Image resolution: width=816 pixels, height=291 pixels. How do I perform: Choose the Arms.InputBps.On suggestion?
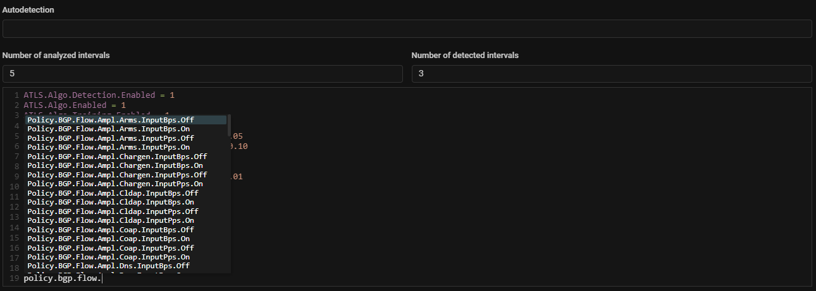[109, 129]
